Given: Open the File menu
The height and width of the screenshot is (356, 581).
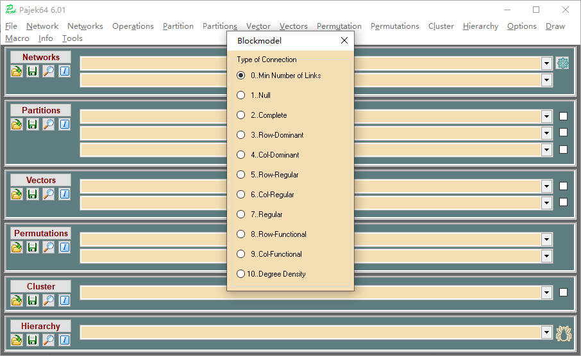Looking at the screenshot, I should pos(11,26).
